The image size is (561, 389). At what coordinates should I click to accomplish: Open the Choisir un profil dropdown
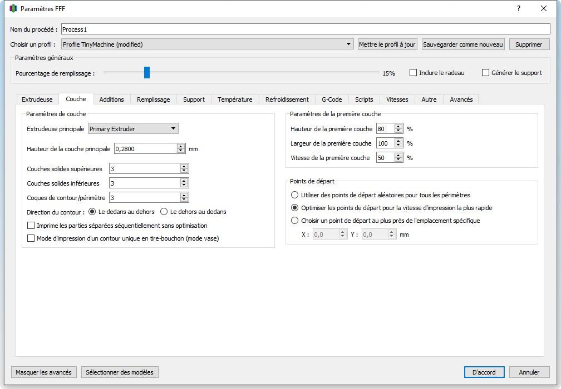pyautogui.click(x=207, y=44)
